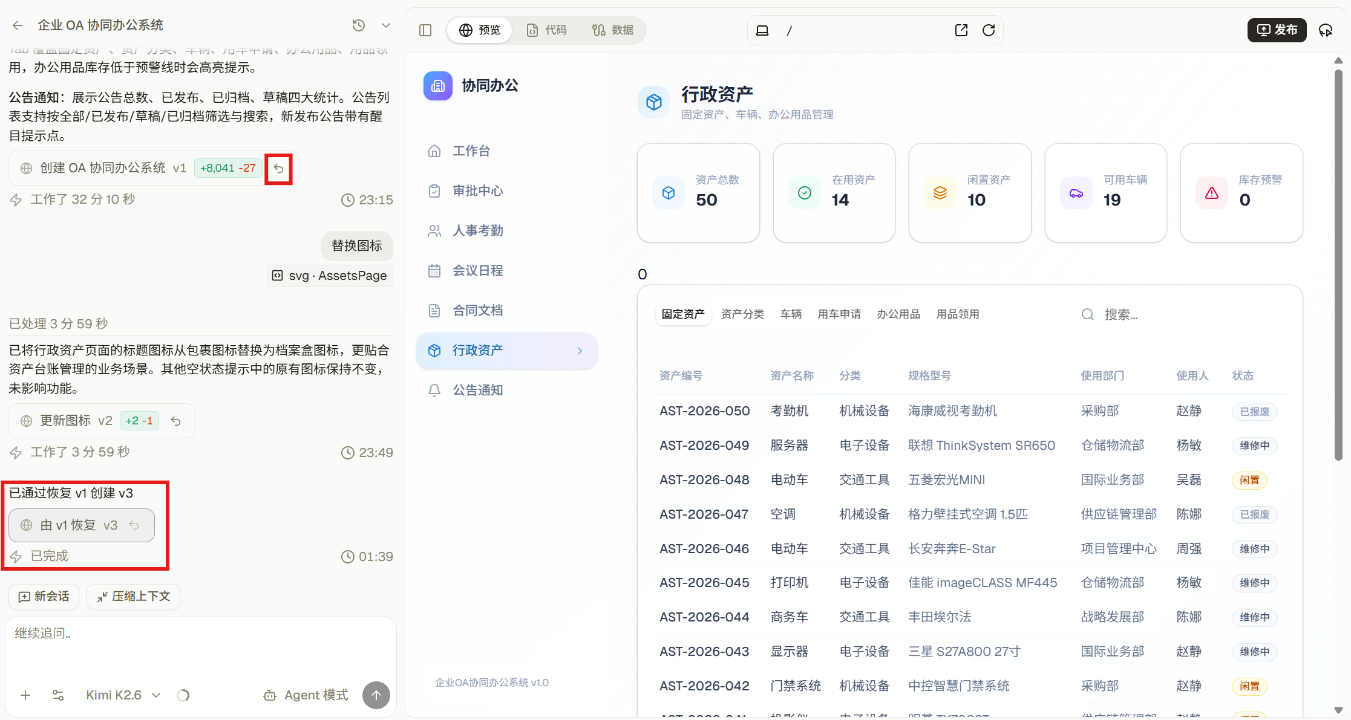Click the back arrow beside 企业 OA 协同办公系统

pyautogui.click(x=18, y=25)
